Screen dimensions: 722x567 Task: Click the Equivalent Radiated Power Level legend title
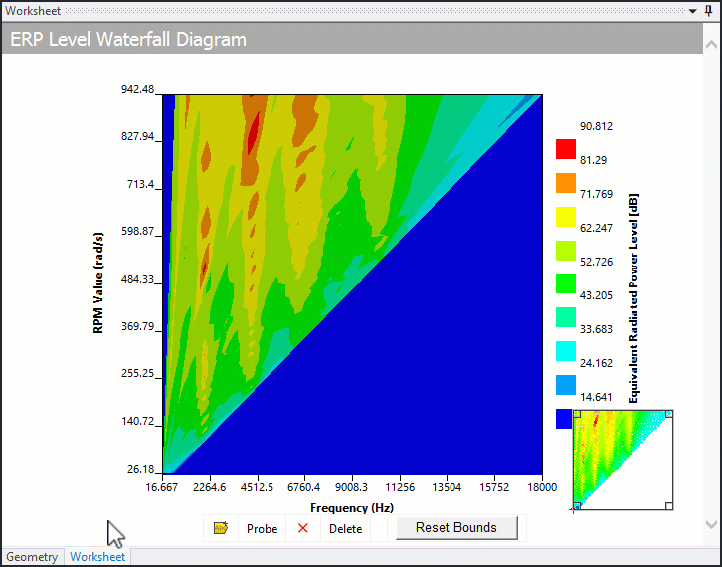(x=633, y=298)
